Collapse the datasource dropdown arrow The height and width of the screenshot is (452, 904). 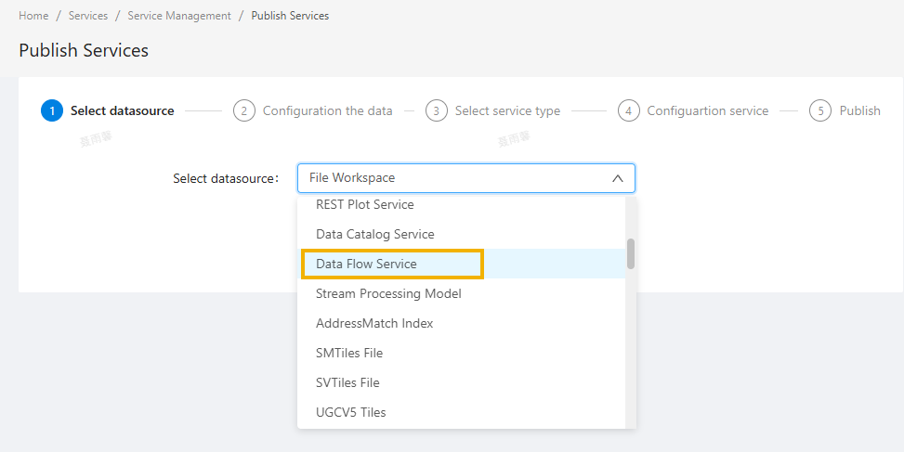(617, 178)
